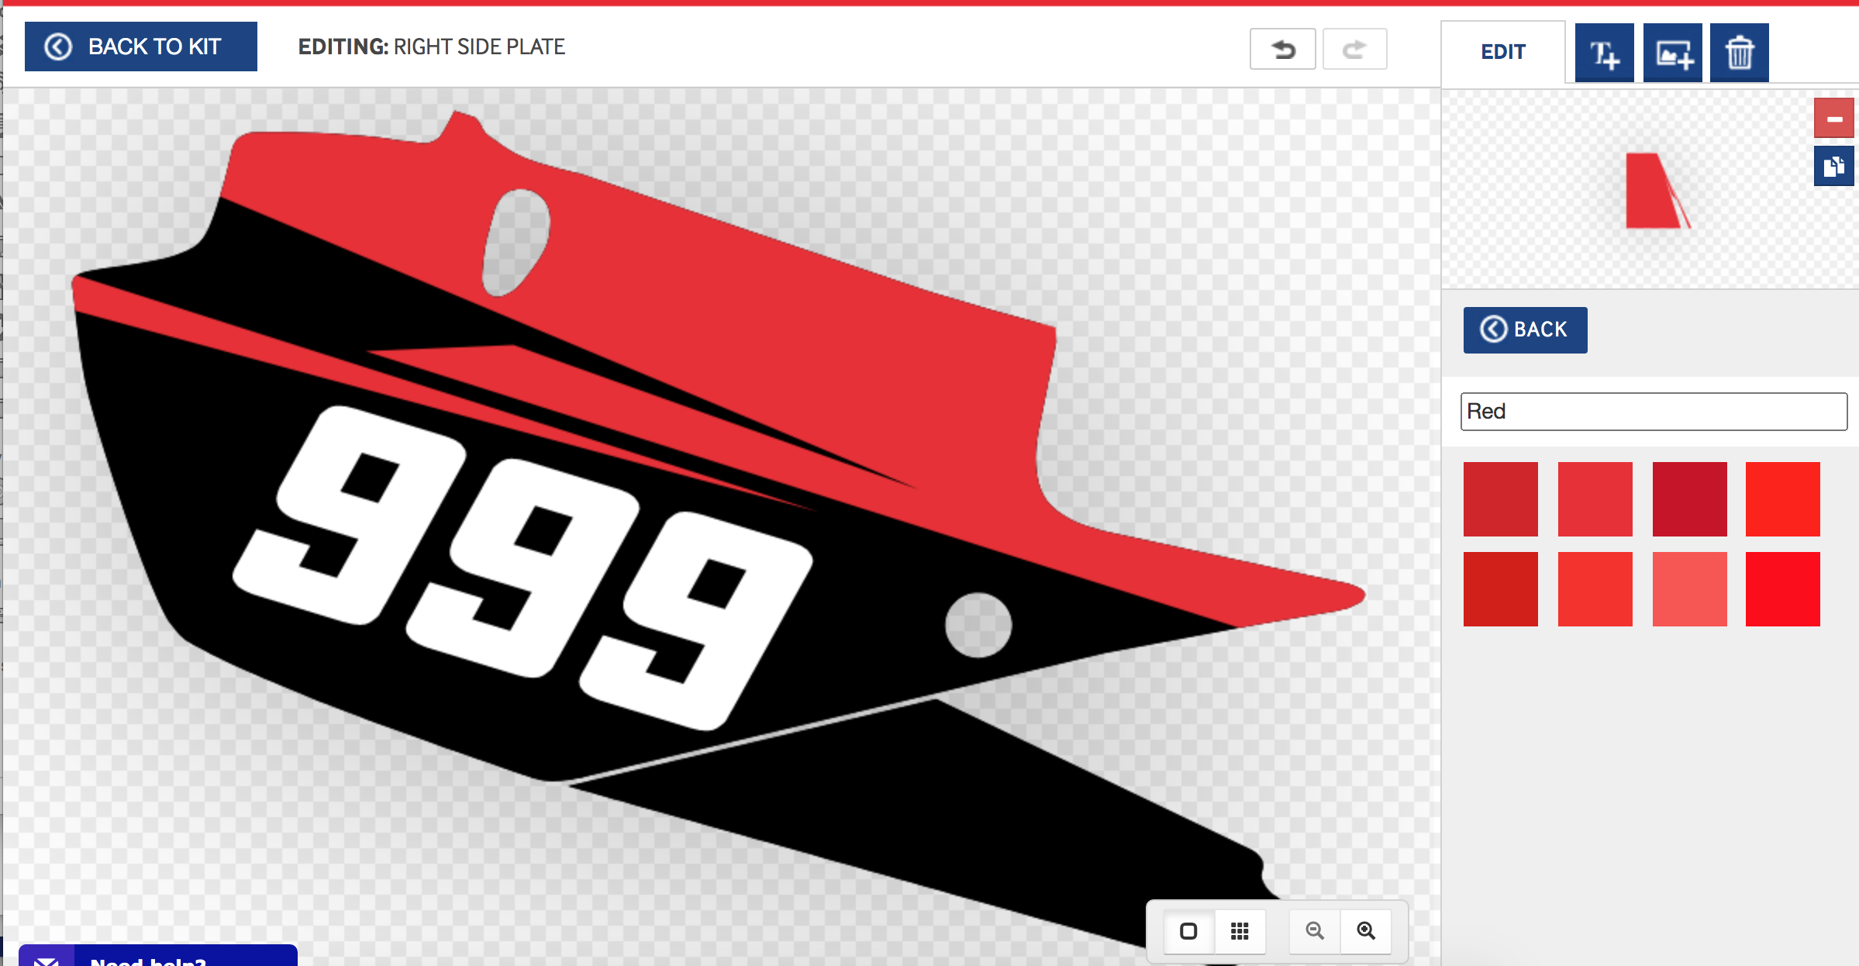Undo the last design change
The width and height of the screenshot is (1859, 966).
1282,48
